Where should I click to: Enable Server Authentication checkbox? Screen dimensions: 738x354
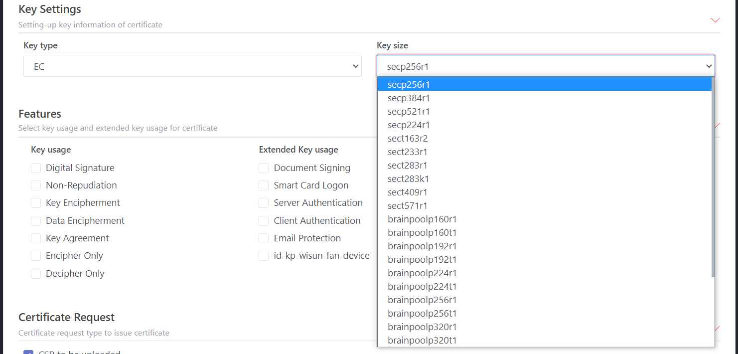pyautogui.click(x=264, y=203)
